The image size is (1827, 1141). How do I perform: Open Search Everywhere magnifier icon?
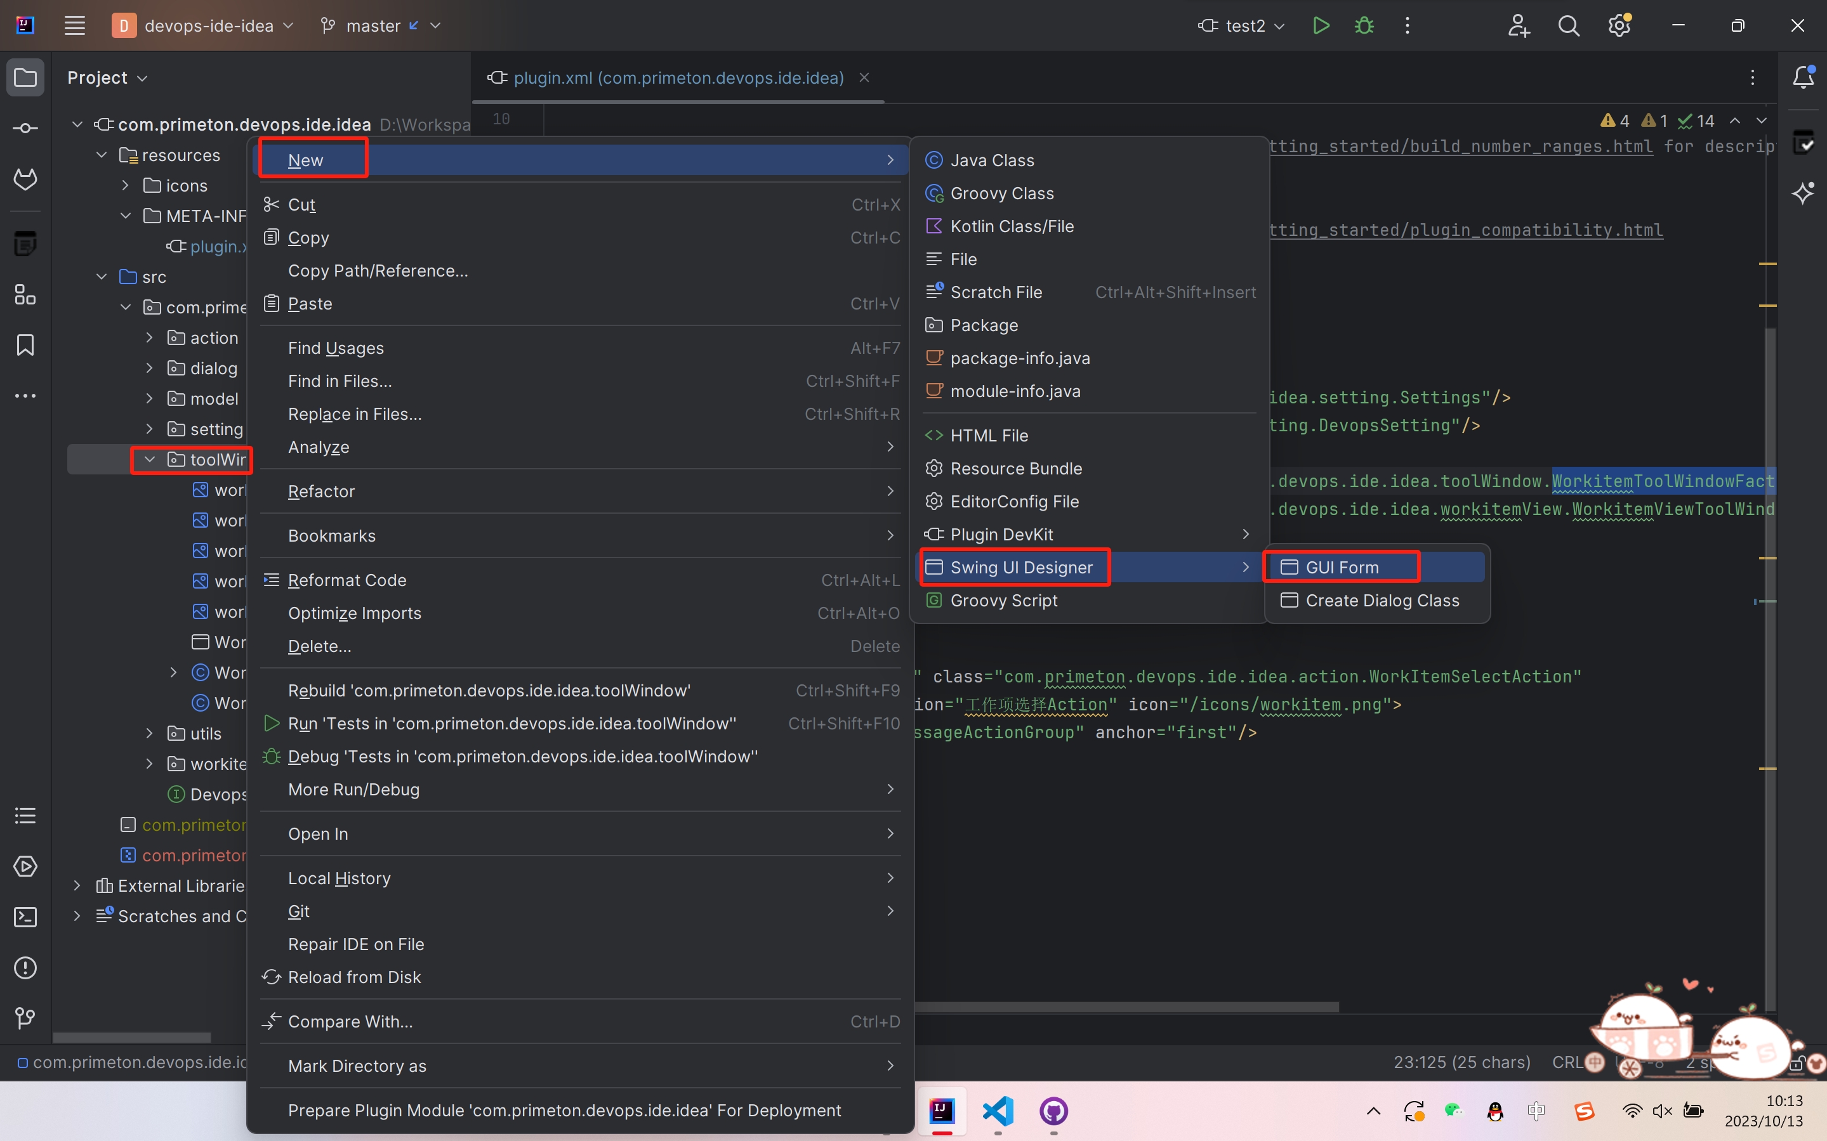1568,25
